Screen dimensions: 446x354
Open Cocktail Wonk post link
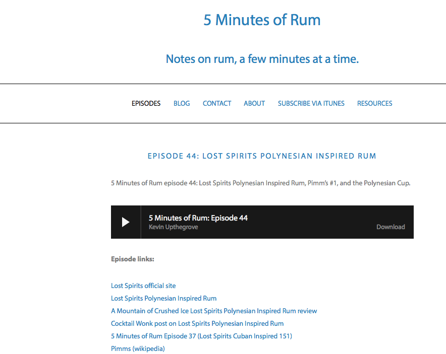point(197,323)
